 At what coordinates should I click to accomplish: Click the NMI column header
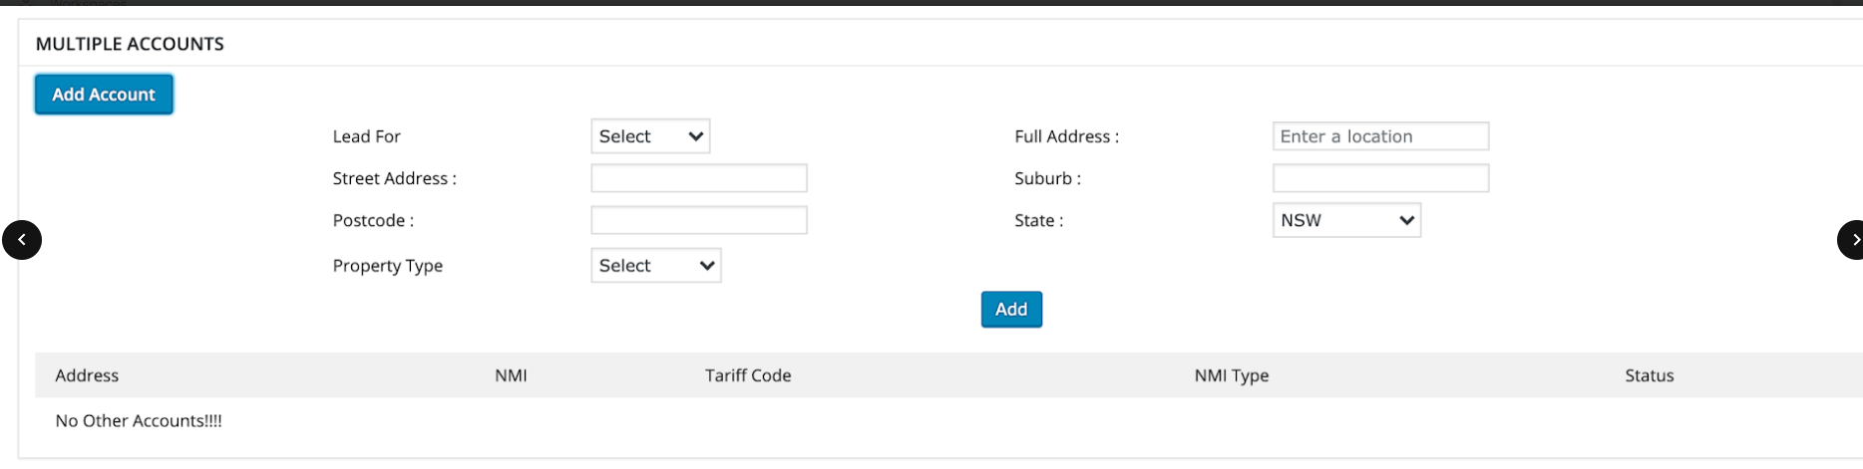511,375
